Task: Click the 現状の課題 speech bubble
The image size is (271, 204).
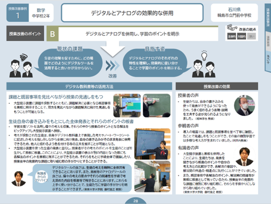Action: (69, 63)
